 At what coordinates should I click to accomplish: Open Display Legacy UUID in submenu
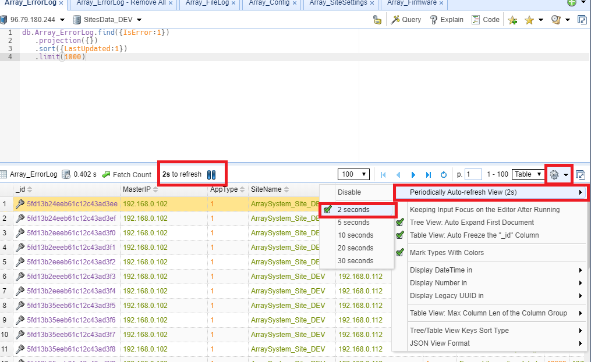(490, 295)
